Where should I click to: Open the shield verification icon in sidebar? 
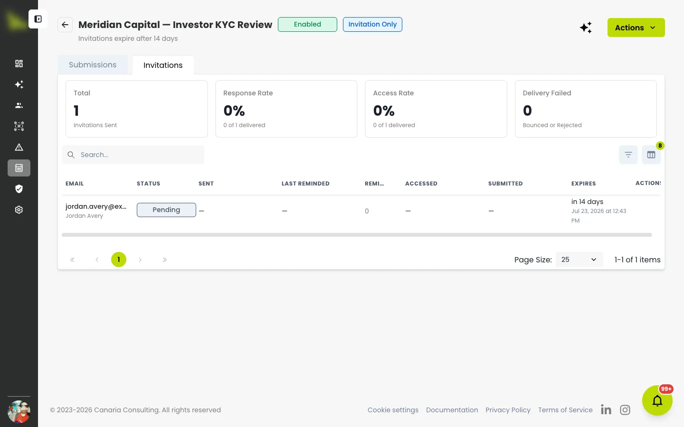pyautogui.click(x=19, y=189)
